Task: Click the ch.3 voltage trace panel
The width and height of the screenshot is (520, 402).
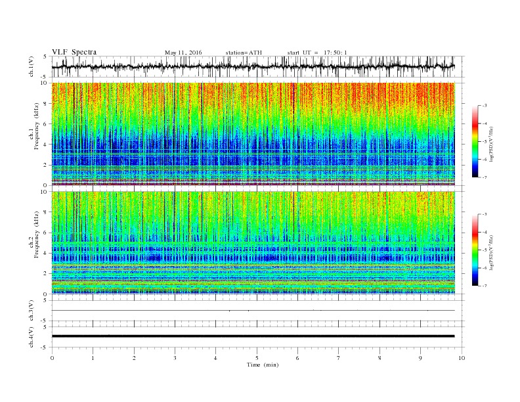Action: (x=258, y=311)
